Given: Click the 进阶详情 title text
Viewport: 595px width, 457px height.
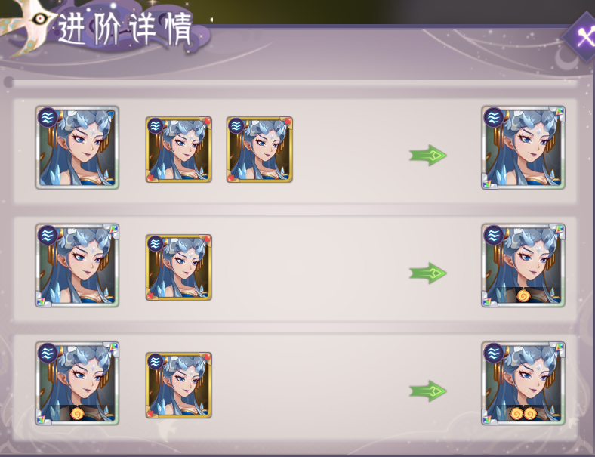Looking at the screenshot, I should point(125,29).
